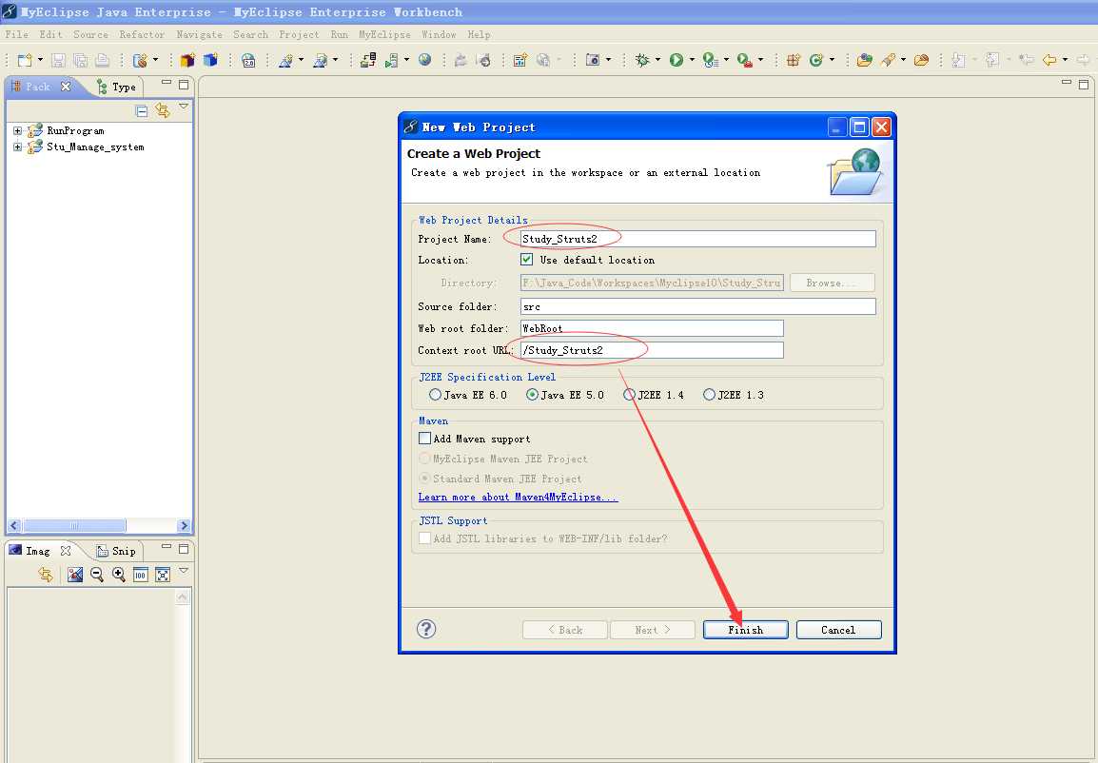Click the Source folder input field

[x=697, y=306]
